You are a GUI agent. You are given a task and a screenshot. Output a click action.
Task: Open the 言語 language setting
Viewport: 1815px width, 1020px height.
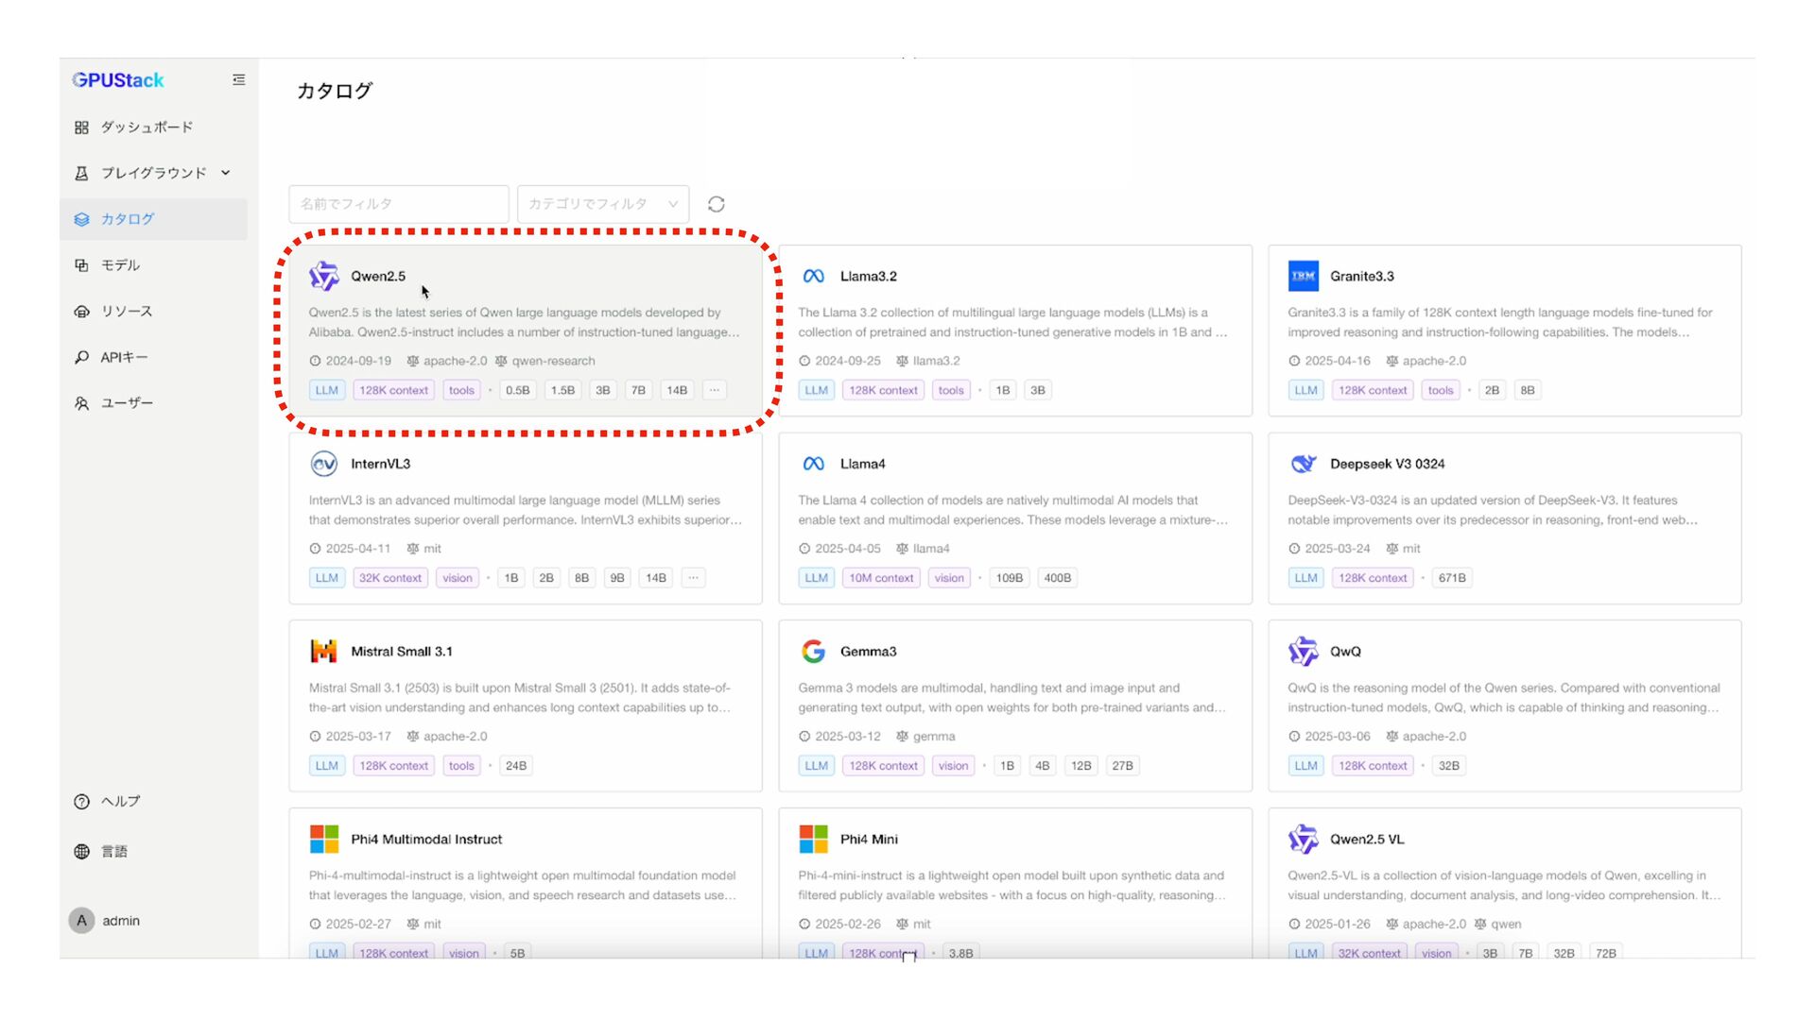click(114, 852)
